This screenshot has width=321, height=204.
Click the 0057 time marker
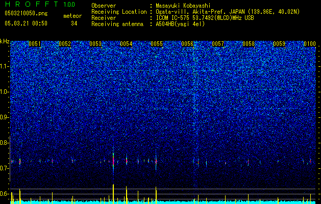[x=218, y=44]
